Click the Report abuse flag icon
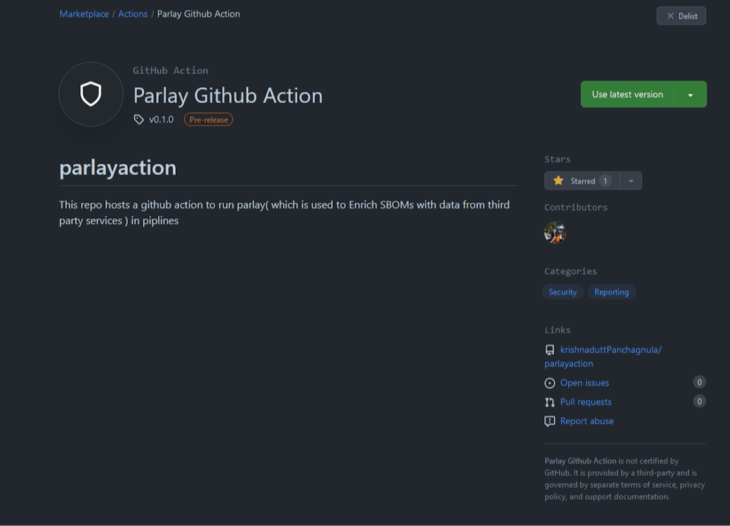This screenshot has width=730, height=526. (550, 421)
